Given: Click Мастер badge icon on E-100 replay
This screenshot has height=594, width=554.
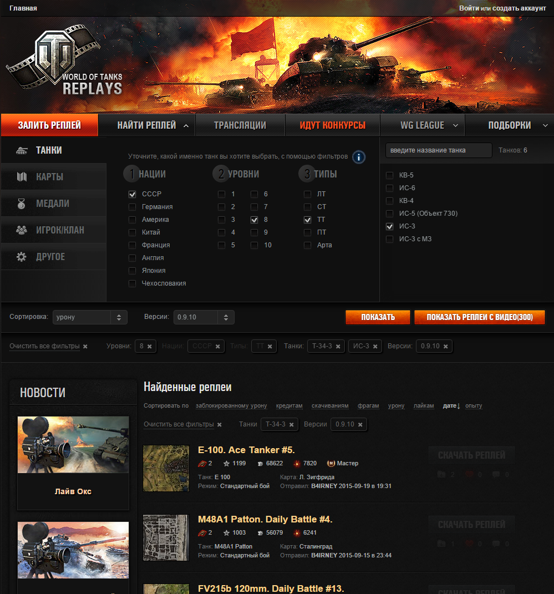Looking at the screenshot, I should click(x=331, y=463).
